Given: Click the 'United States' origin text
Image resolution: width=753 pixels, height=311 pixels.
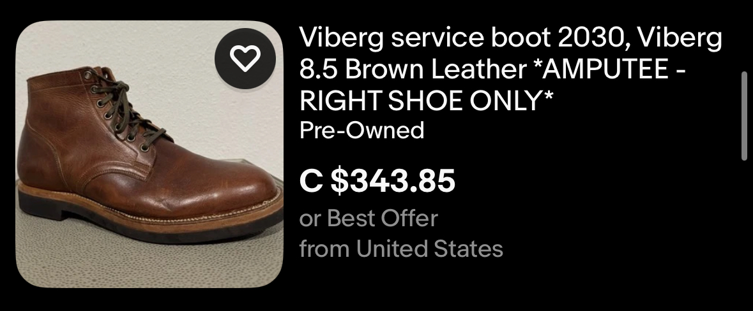Looking at the screenshot, I should (x=429, y=249).
